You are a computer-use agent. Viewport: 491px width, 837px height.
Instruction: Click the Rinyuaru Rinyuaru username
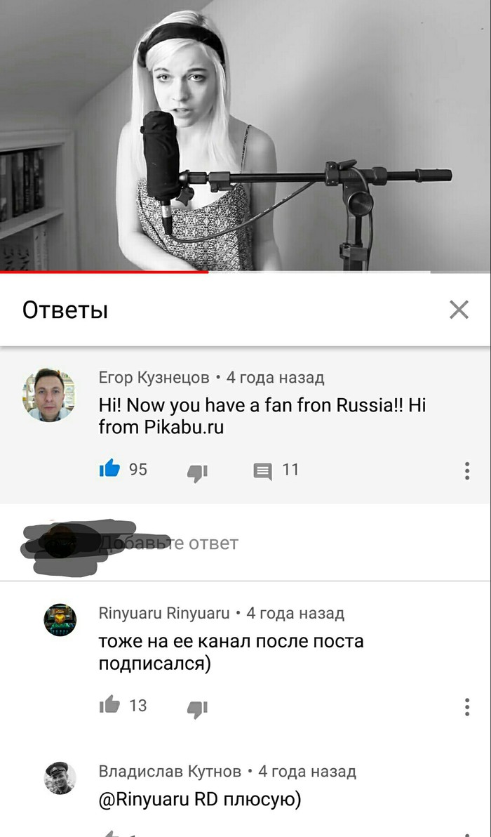tap(164, 613)
